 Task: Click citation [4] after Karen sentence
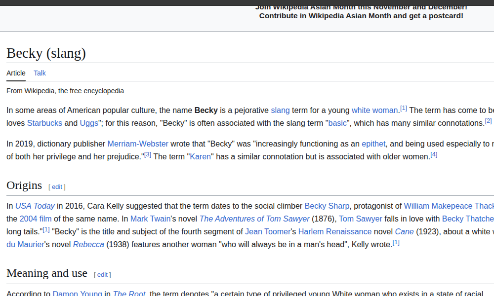(x=434, y=155)
